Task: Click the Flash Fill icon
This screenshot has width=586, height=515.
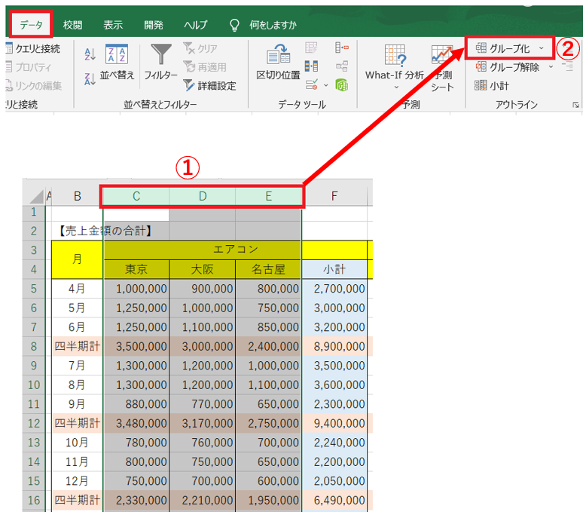Action: tap(311, 48)
